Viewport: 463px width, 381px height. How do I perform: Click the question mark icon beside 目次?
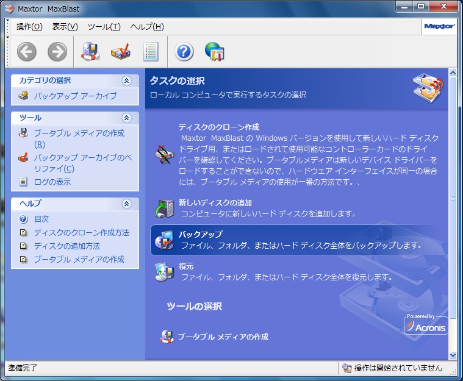[23, 219]
